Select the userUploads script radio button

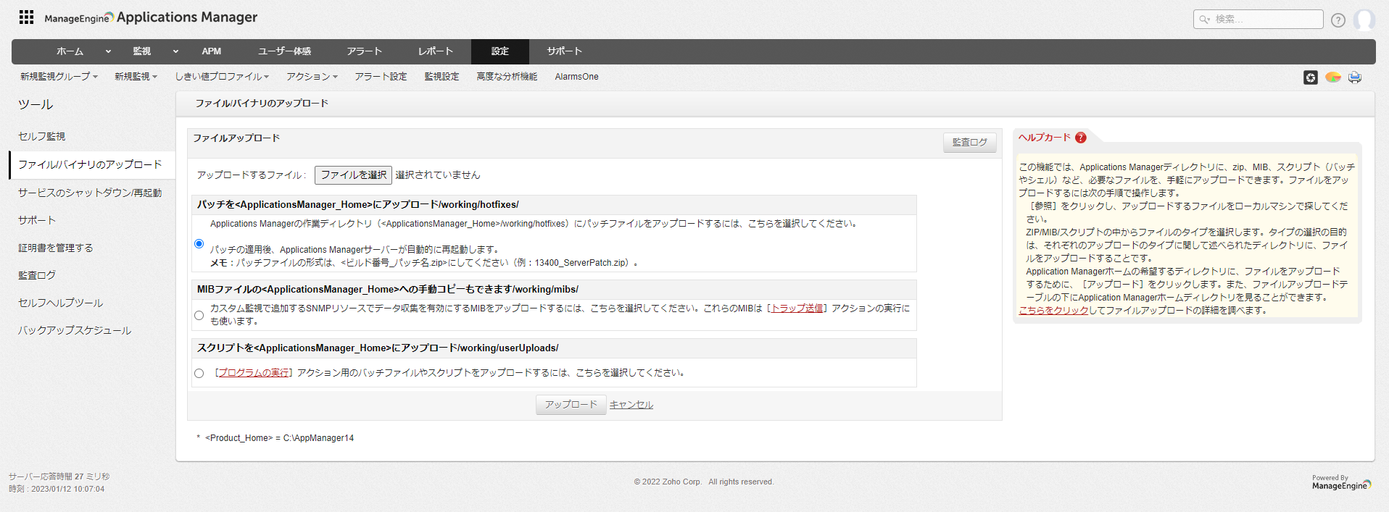click(x=199, y=374)
